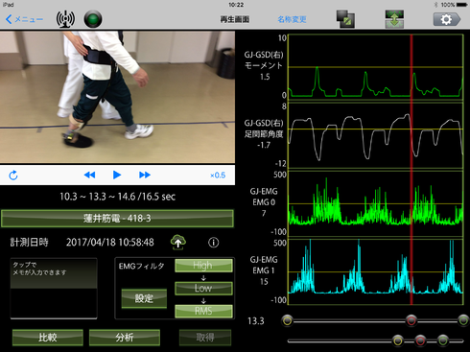Viewport: 470px width, 352px height.
Task: Select the 蓮井筋電 - 418-3 recording bar
Action: click(117, 219)
